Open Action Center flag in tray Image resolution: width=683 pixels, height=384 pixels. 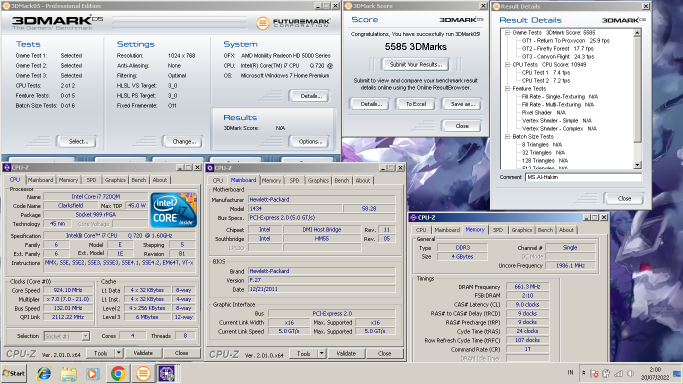pyautogui.click(x=594, y=373)
